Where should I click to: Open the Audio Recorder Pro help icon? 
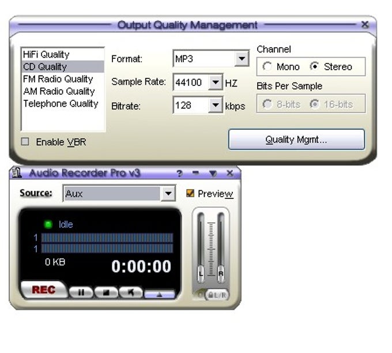(179, 173)
